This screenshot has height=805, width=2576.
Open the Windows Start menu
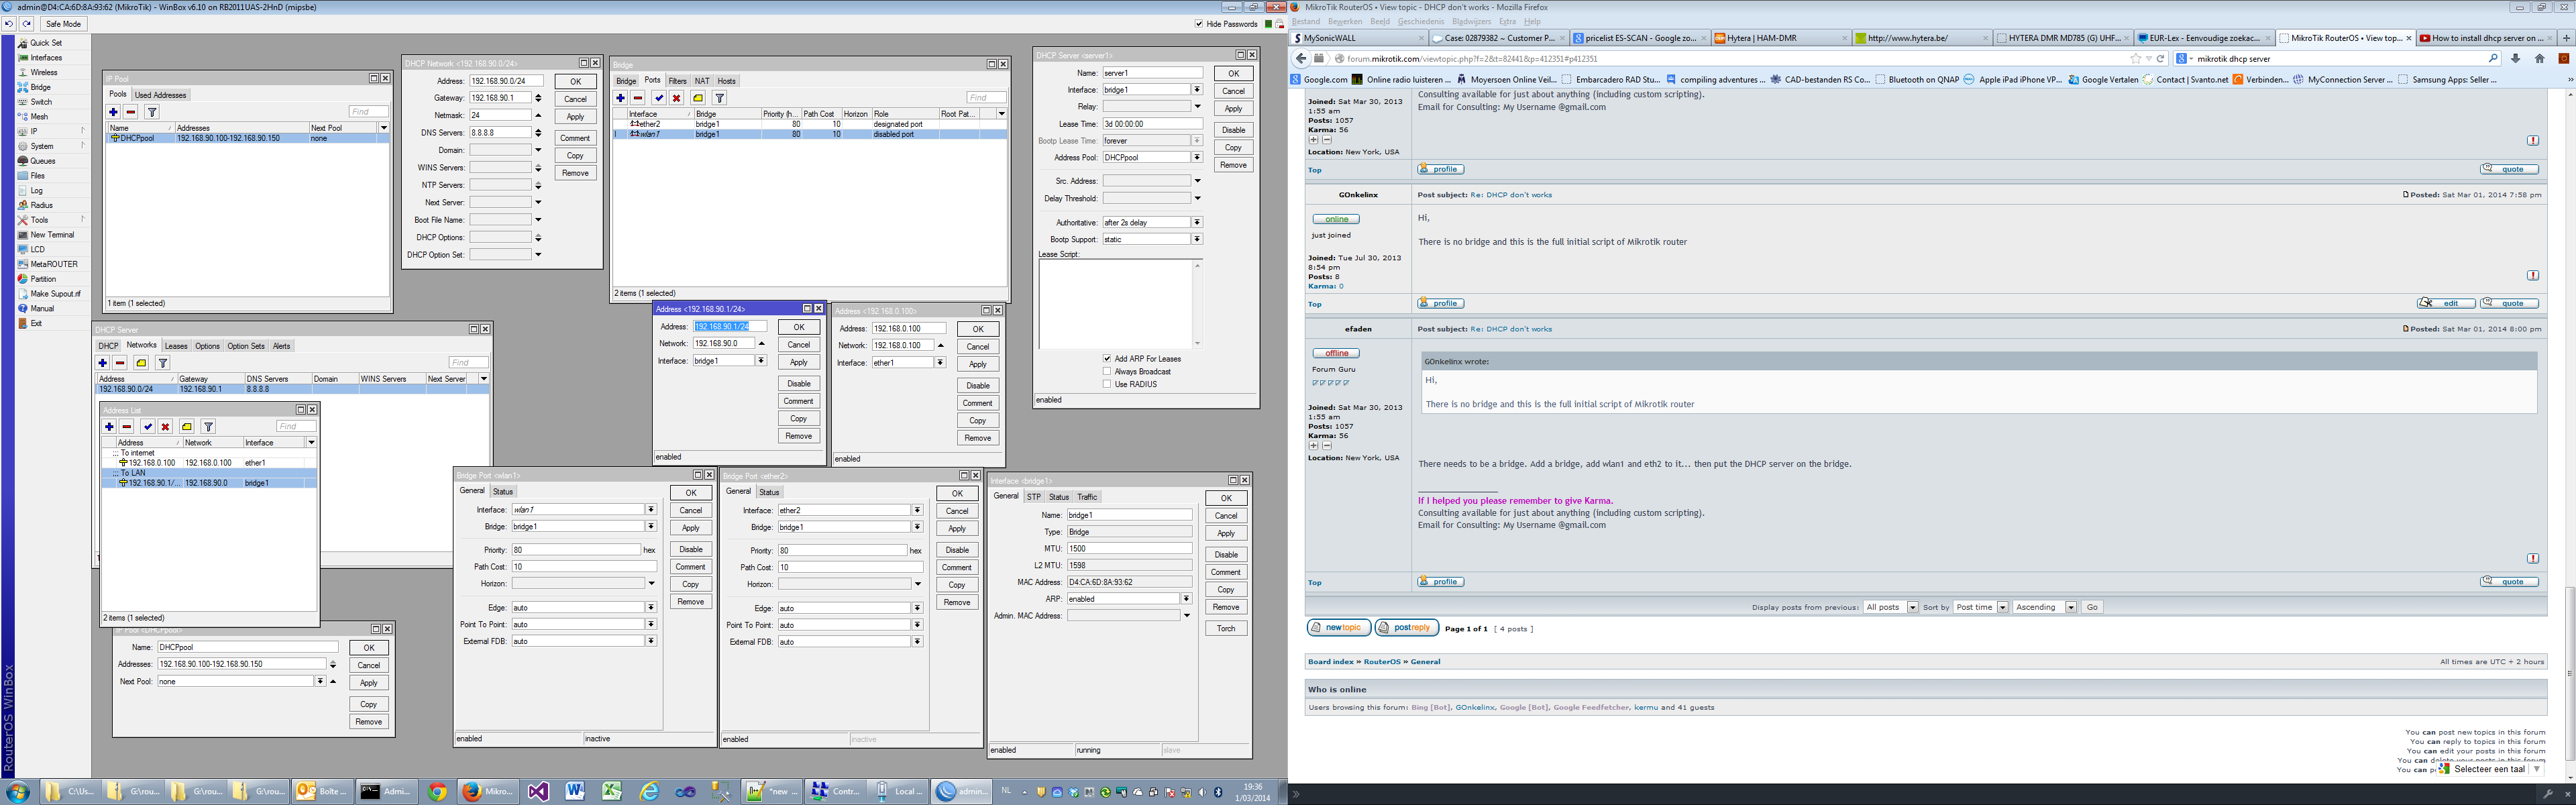(17, 792)
